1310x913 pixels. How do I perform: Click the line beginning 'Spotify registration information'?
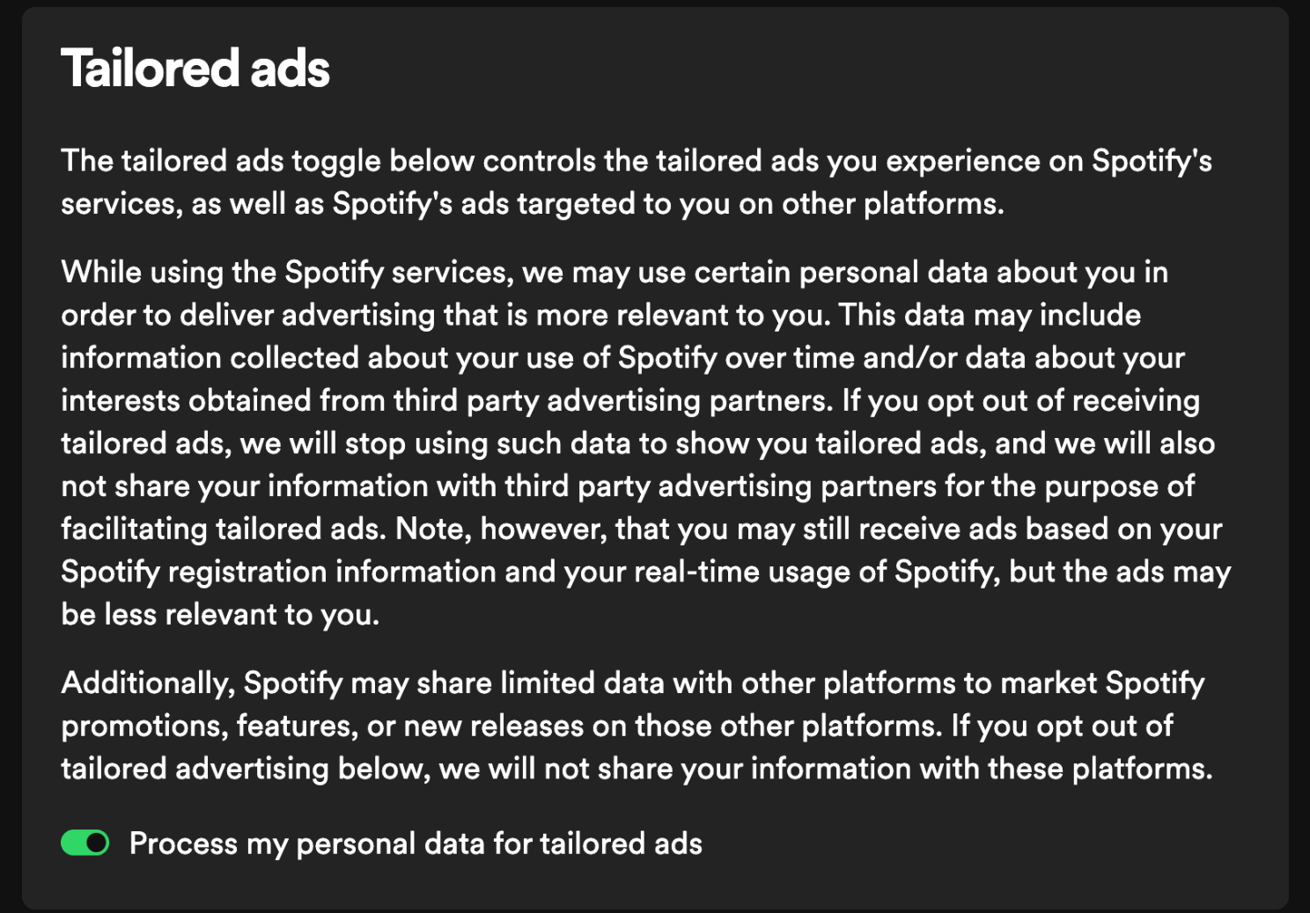point(646,572)
